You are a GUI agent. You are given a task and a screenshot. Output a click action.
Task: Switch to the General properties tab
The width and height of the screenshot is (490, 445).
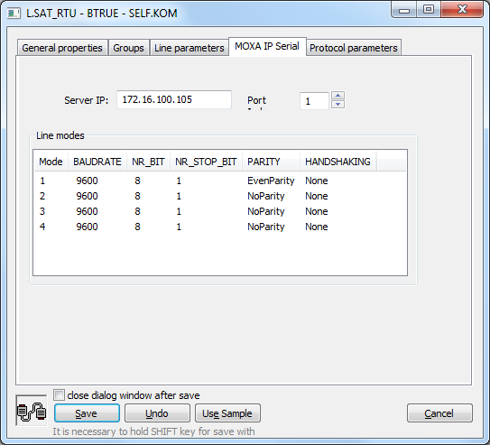(x=62, y=48)
